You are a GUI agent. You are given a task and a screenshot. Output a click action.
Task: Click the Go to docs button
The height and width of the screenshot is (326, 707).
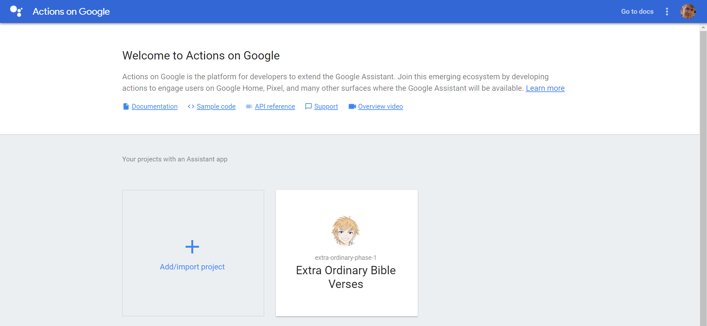[x=637, y=12]
